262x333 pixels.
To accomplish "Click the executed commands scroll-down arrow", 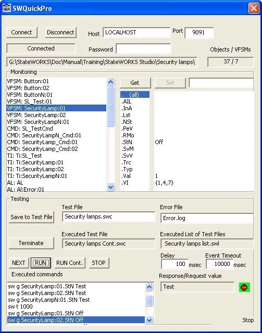I will pyautogui.click(x=149, y=320).
